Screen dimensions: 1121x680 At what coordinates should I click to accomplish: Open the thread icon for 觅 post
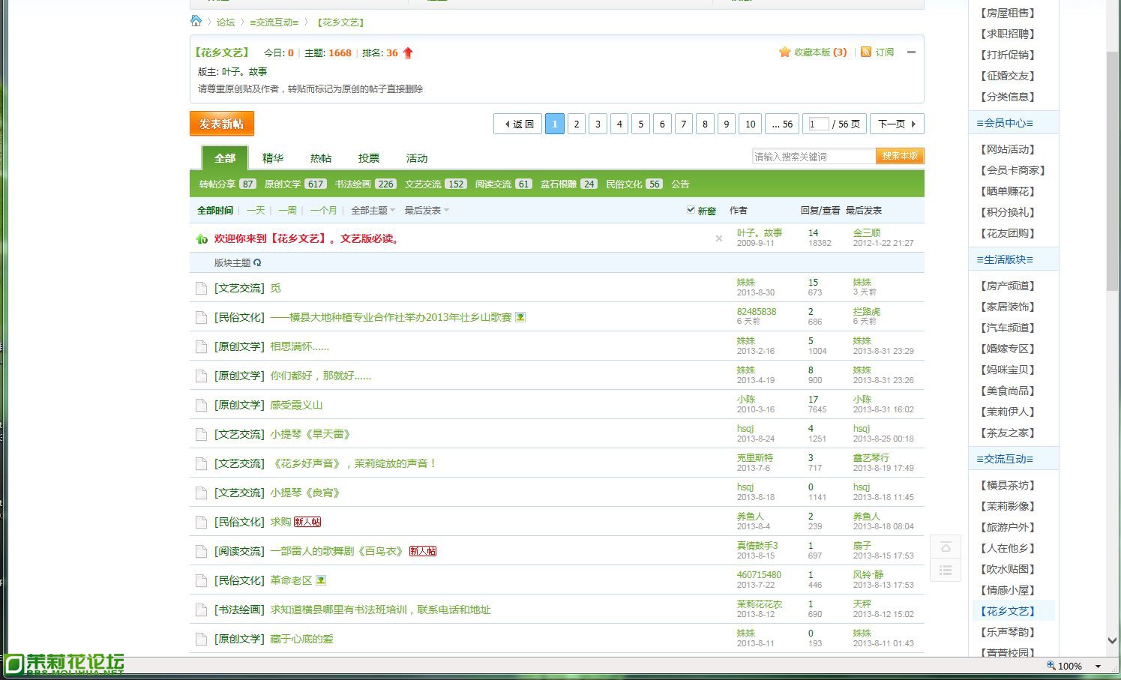[x=201, y=289]
